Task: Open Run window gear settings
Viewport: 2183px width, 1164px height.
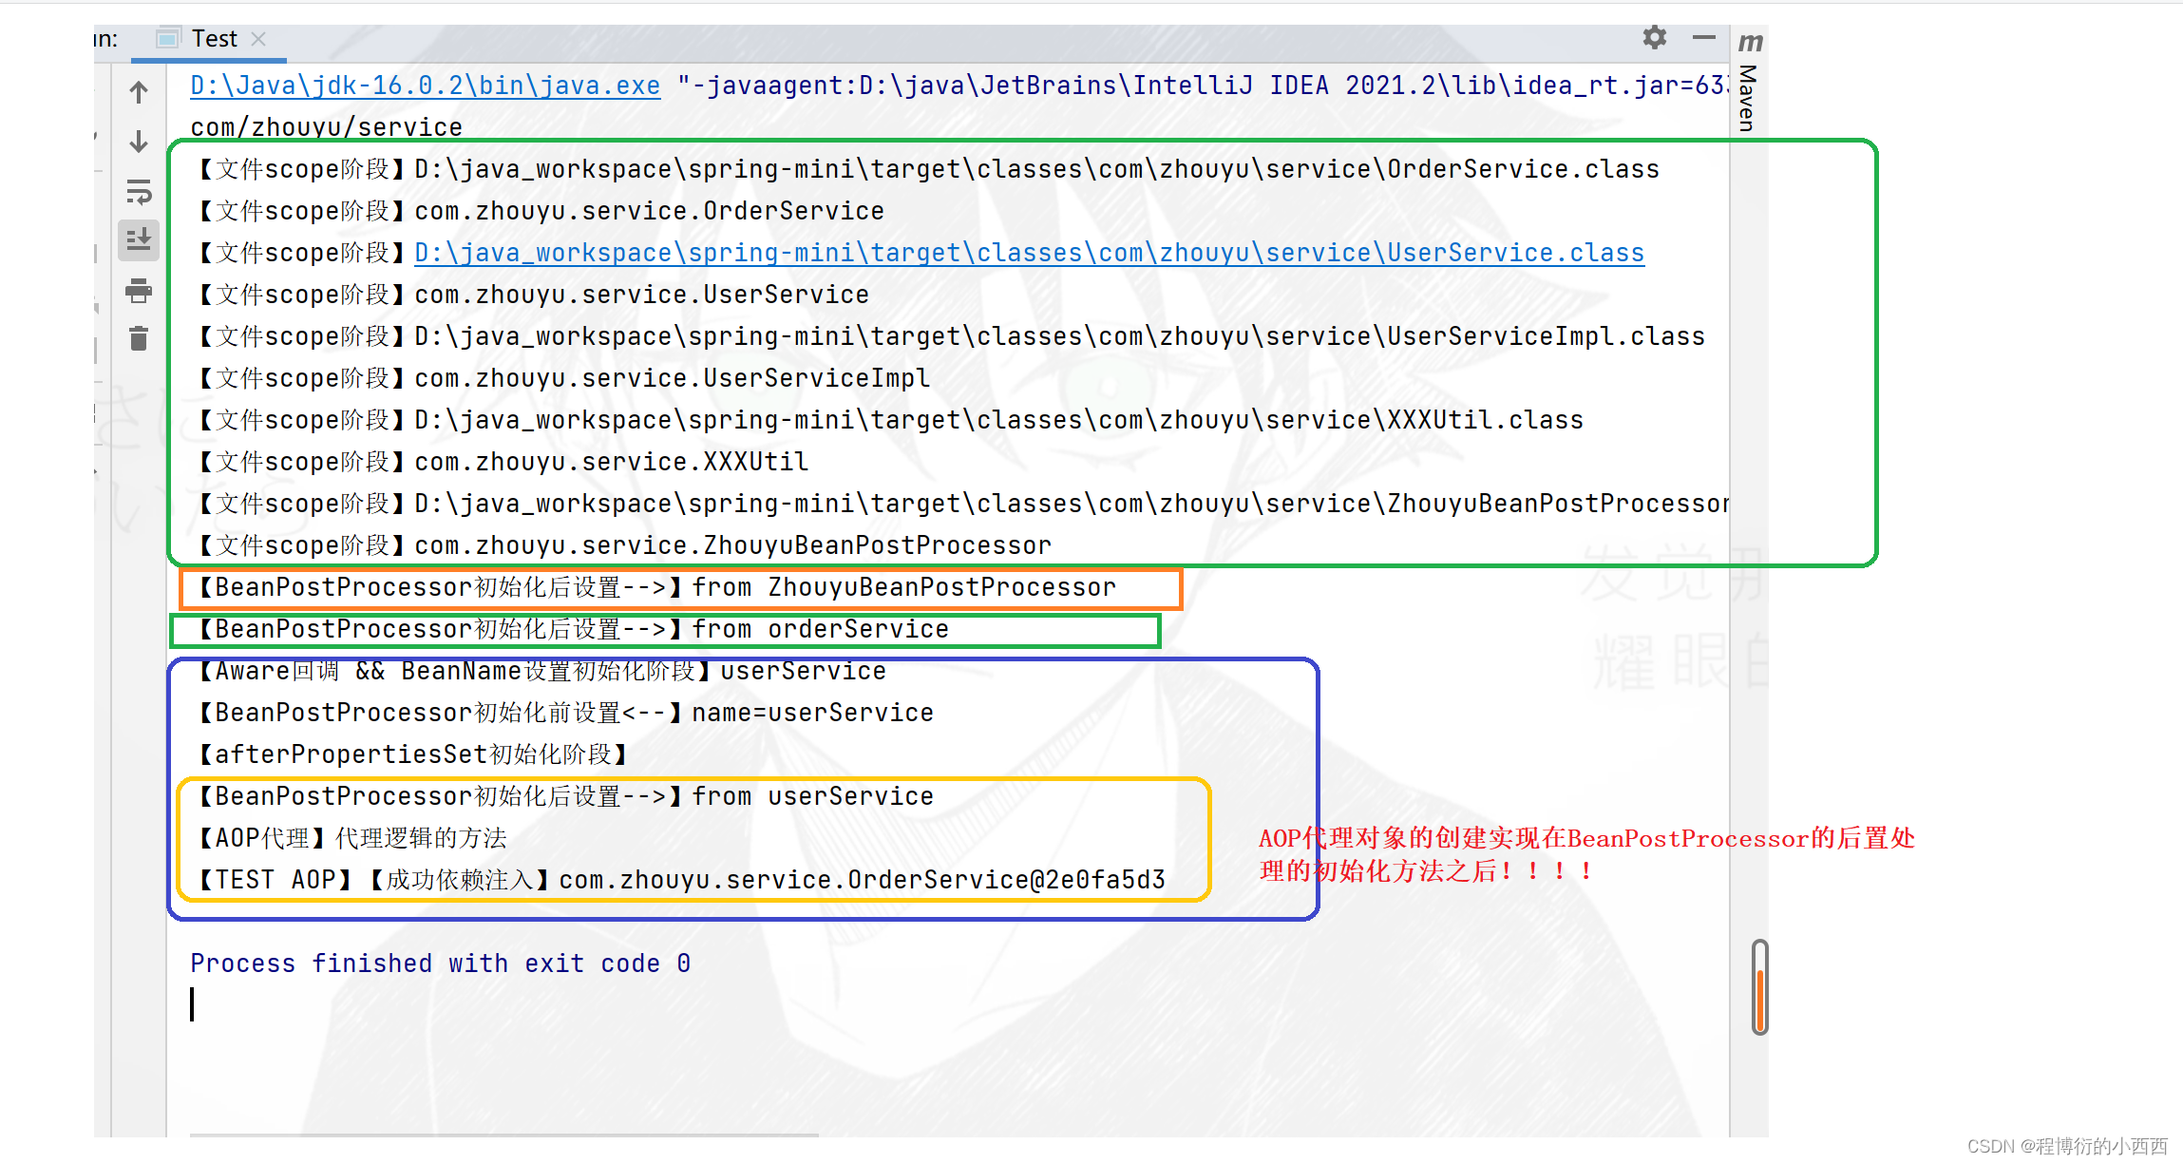Action: pos(1654,38)
